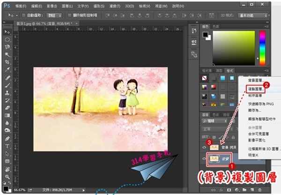281x195 pixels.
Task: Enable the auto-select (自動選取) checkbox
Action: [23, 15]
